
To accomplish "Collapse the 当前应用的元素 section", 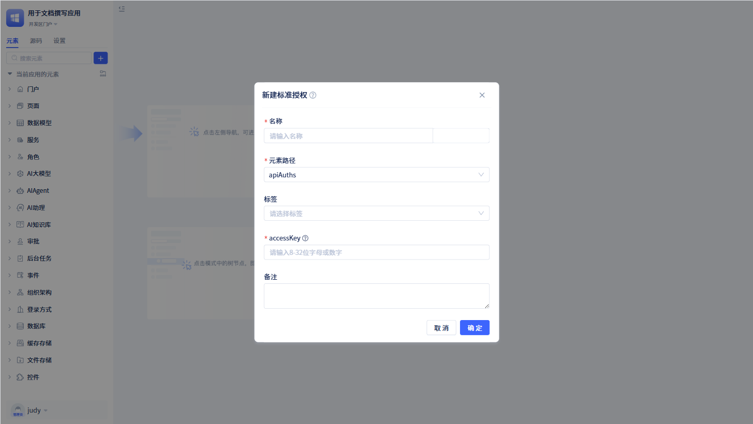I will pyautogui.click(x=10, y=74).
